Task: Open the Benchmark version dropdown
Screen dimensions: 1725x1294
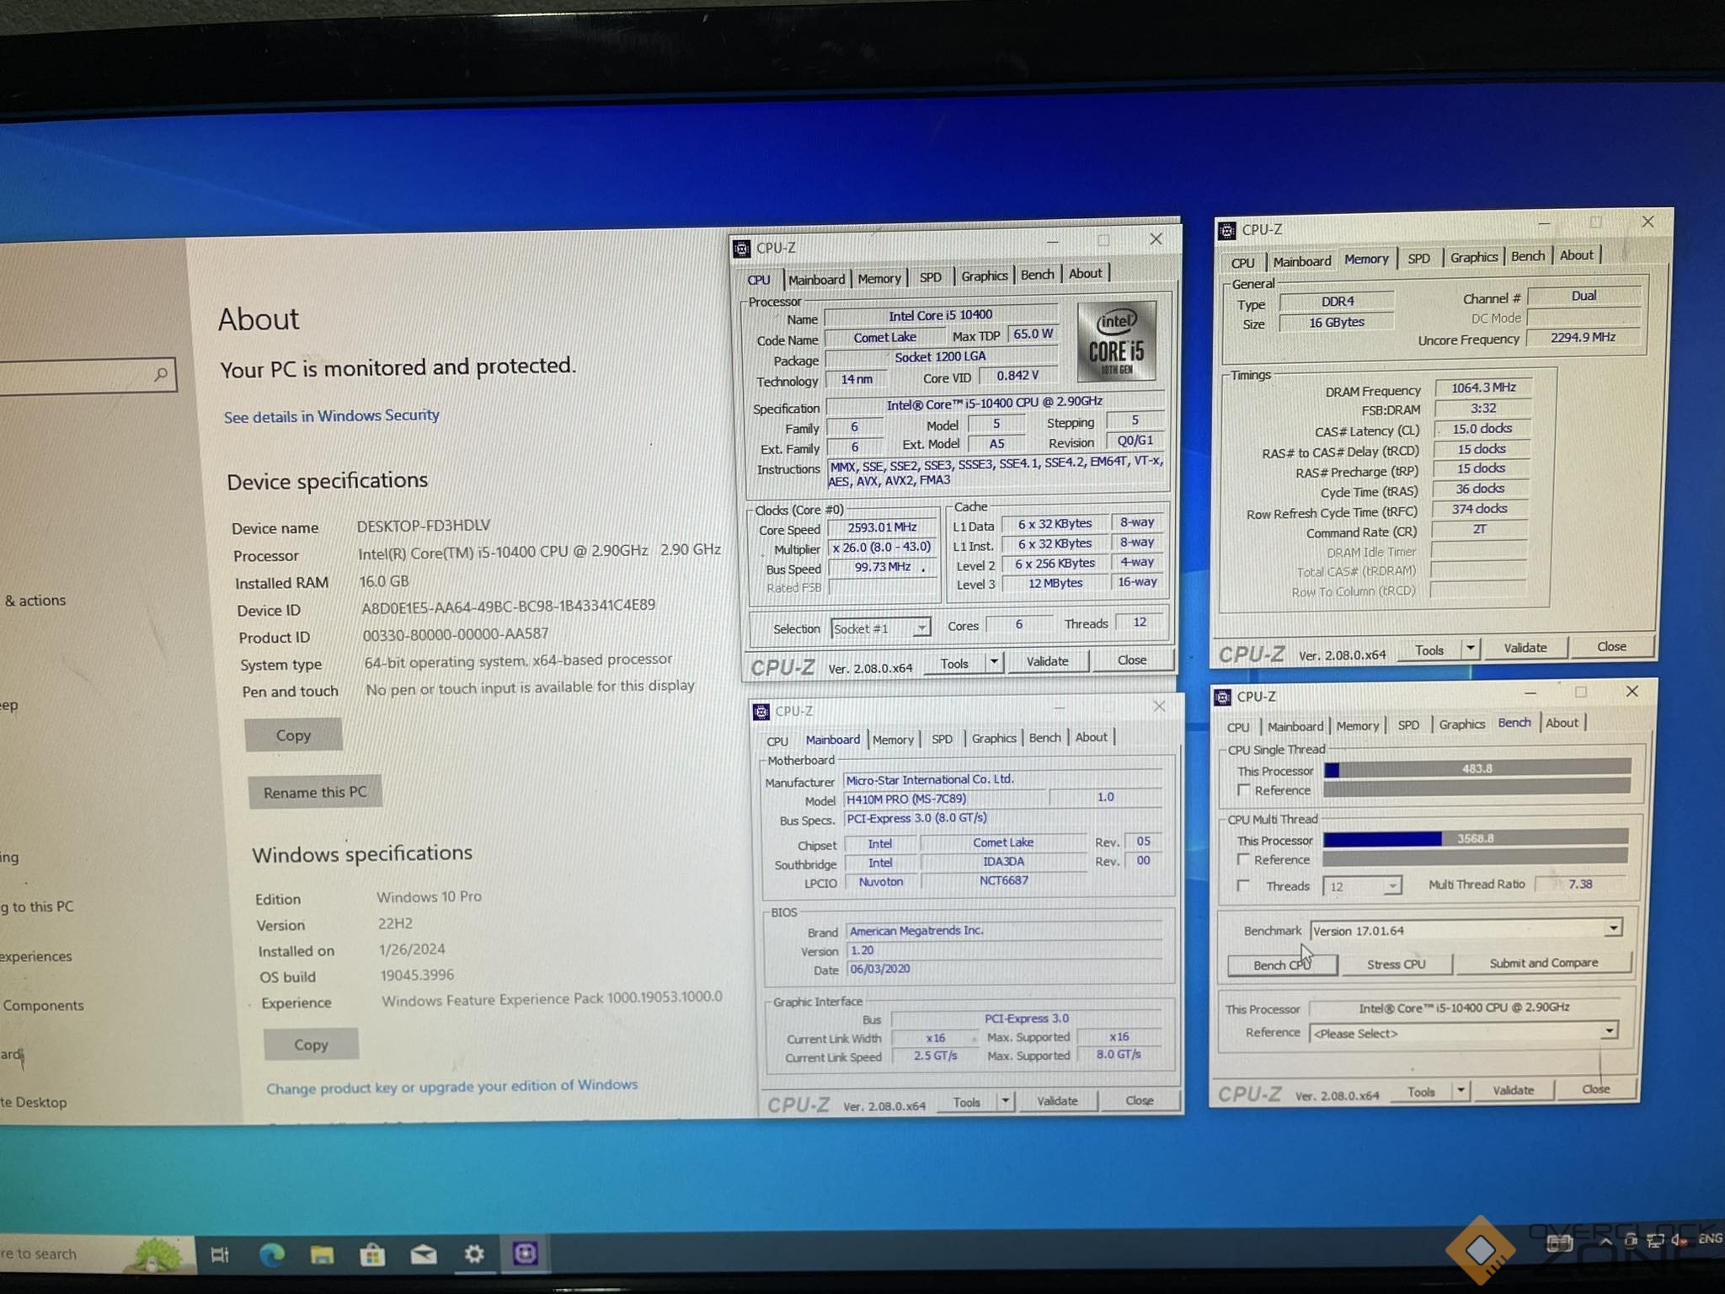Action: coord(1612,928)
